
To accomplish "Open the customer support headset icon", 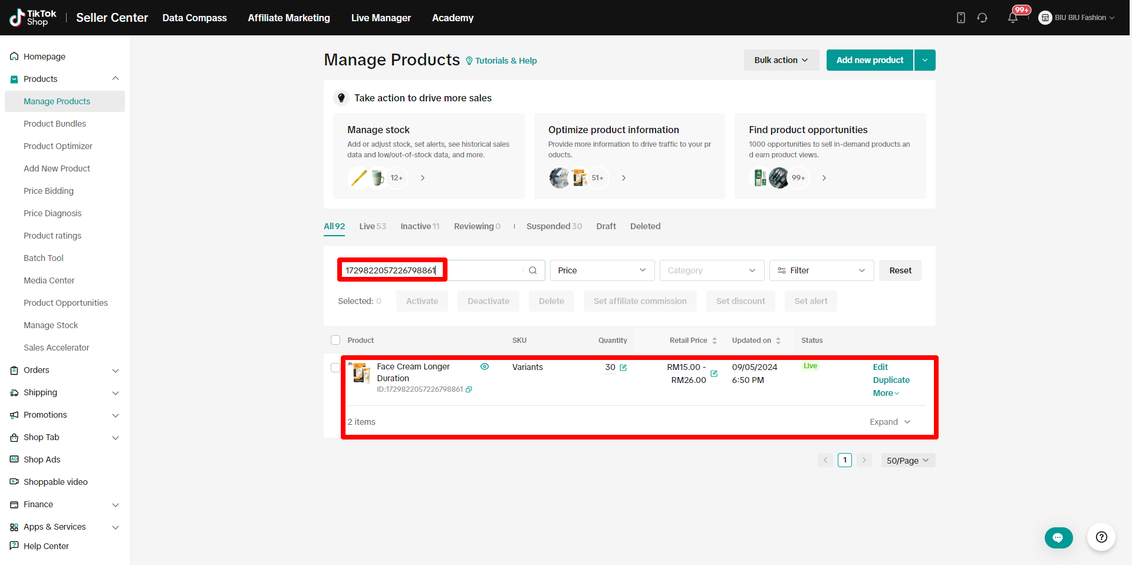I will point(982,18).
